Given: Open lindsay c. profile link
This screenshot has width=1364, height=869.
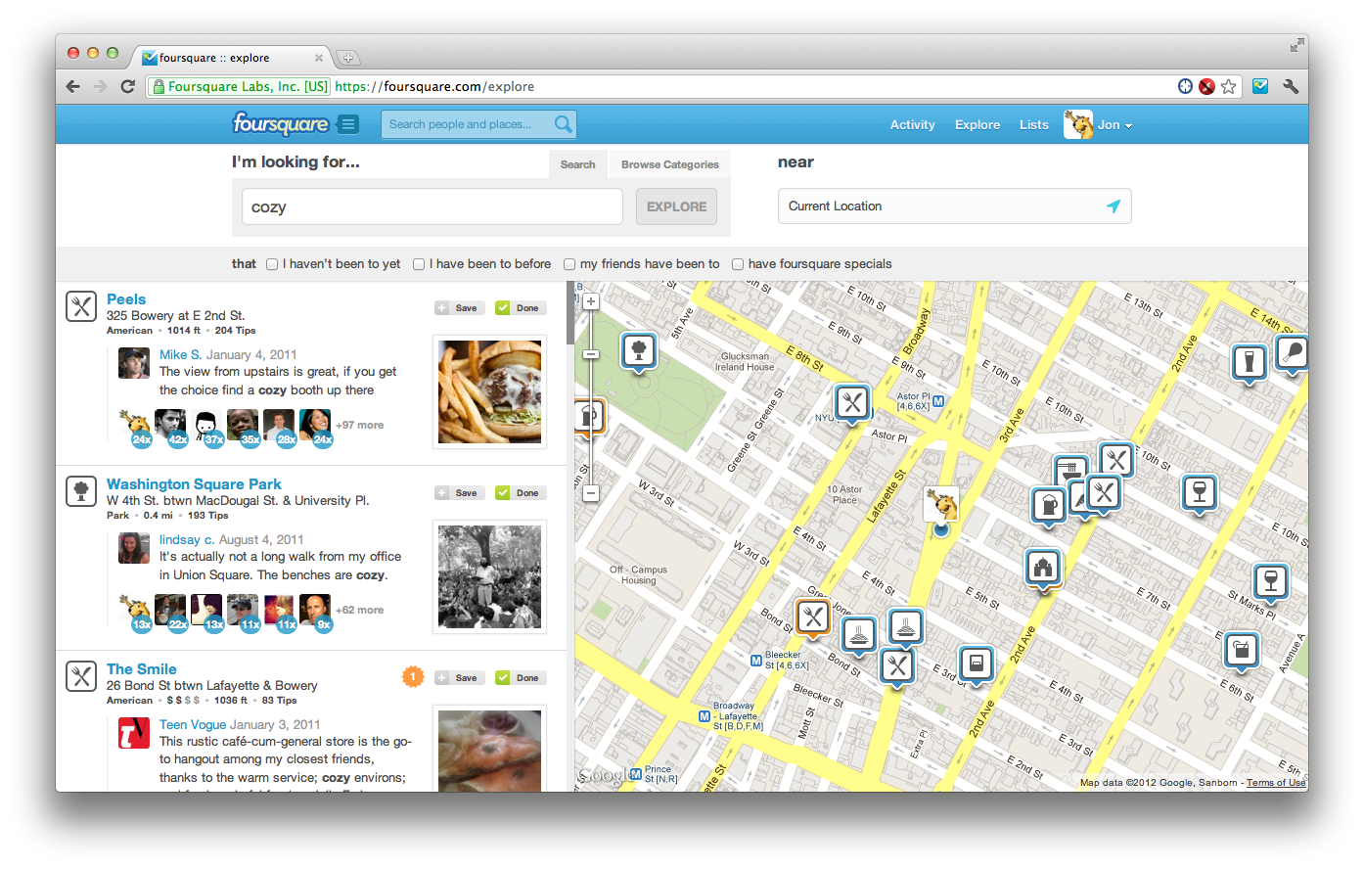Looking at the screenshot, I should point(187,540).
